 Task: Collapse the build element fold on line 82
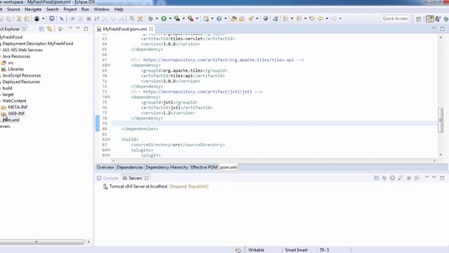point(109,139)
